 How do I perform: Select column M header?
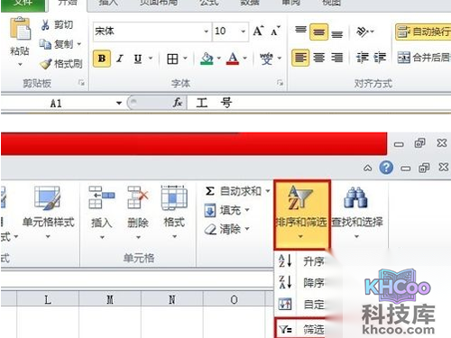110,299
